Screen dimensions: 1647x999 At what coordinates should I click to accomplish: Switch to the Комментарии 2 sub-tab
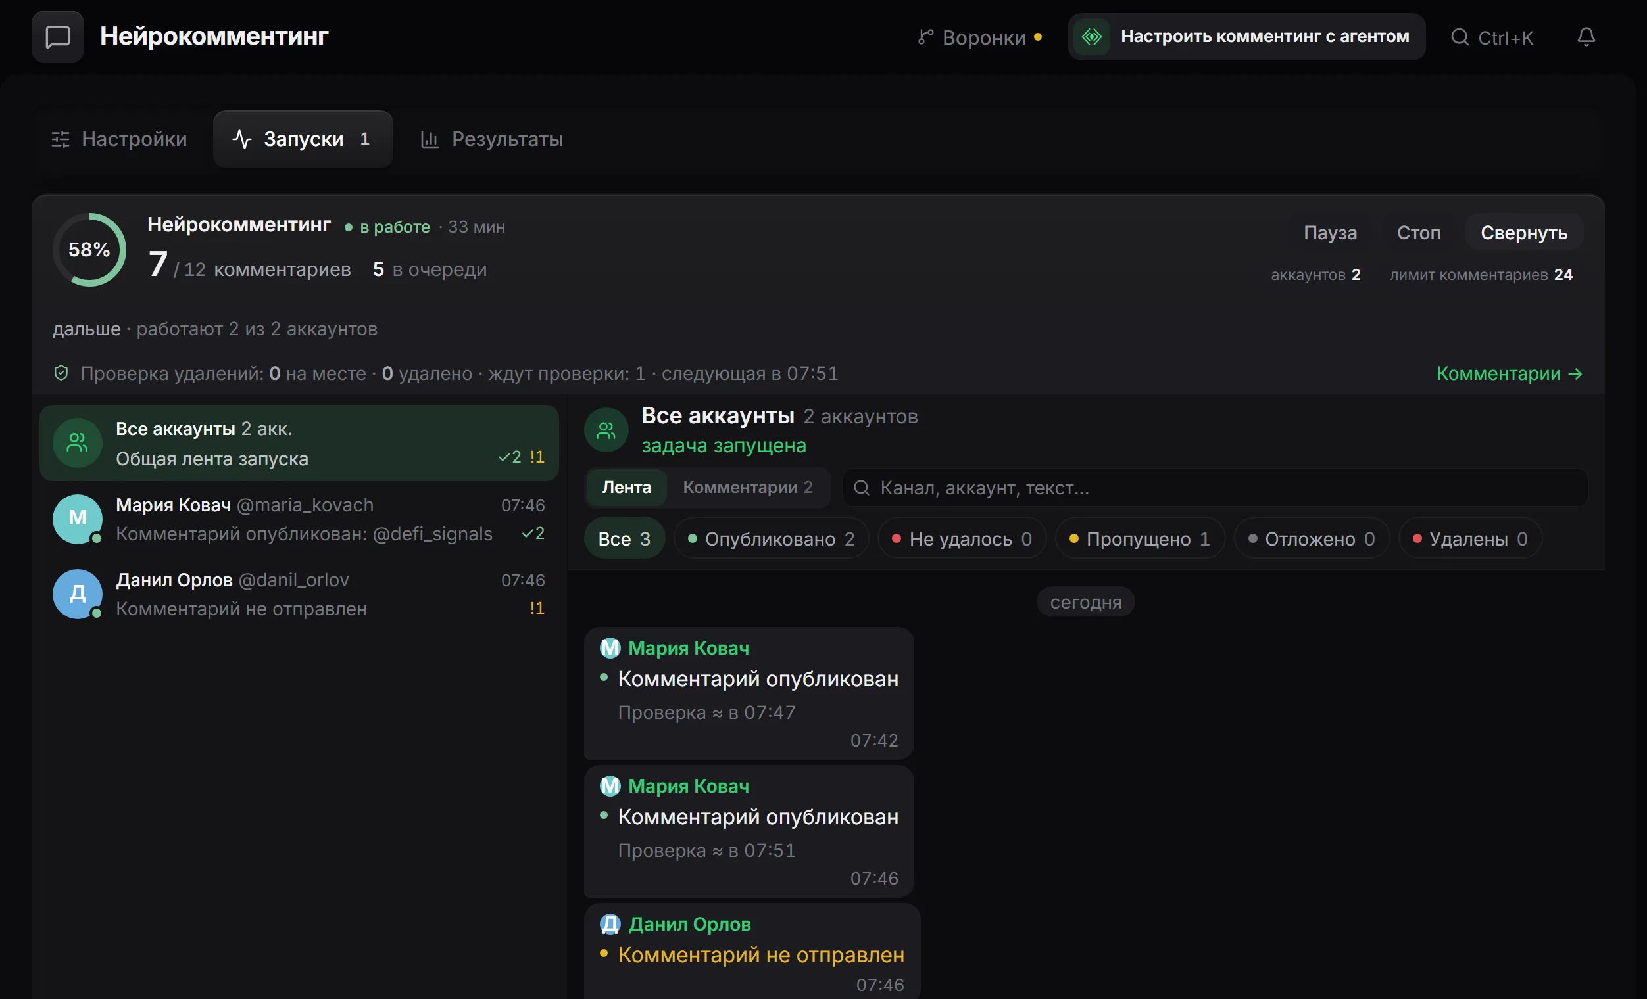pos(747,488)
